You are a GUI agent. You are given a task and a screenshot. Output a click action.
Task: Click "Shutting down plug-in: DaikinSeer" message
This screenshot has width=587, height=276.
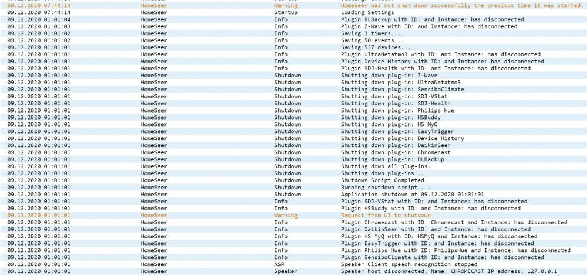pyautogui.click(x=394, y=145)
